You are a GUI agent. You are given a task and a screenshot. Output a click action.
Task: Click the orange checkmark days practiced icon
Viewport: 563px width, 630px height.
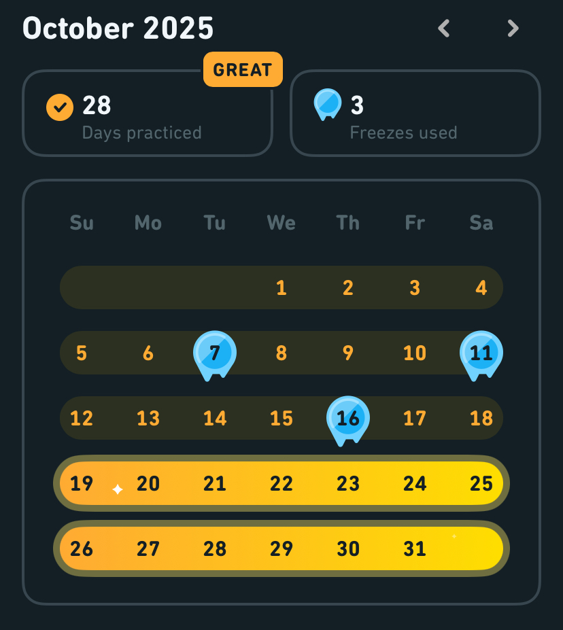pyautogui.click(x=60, y=107)
